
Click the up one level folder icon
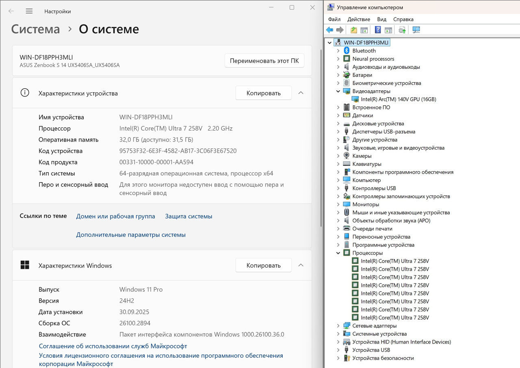[354, 30]
